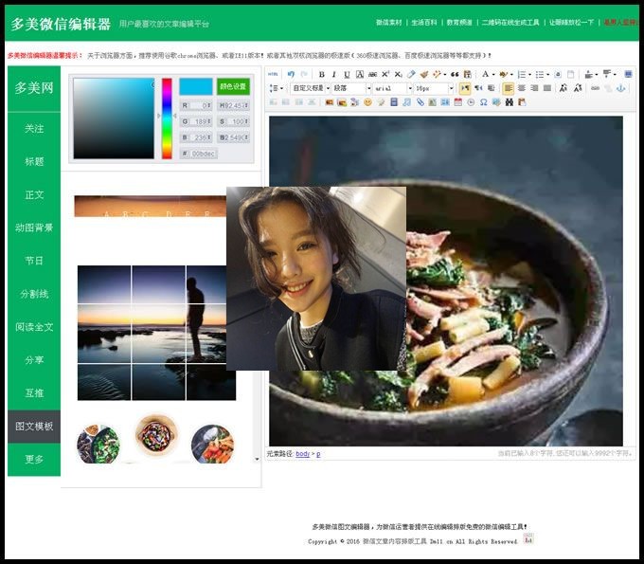The width and height of the screenshot is (644, 564).
Task: Open the ordered list dropdown
Action: (529, 75)
